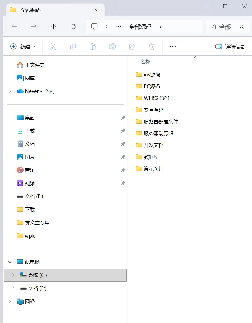Click the pin icon beside 音乐

coord(123,170)
